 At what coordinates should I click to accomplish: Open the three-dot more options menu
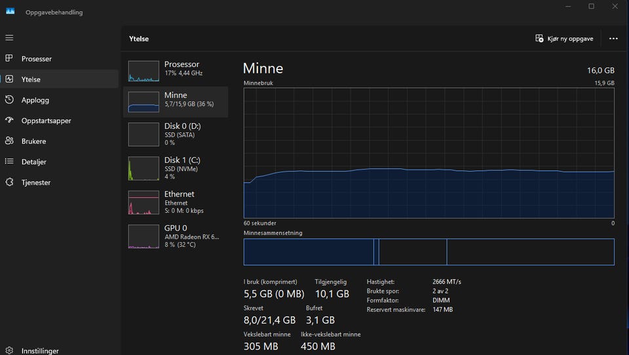[613, 39]
